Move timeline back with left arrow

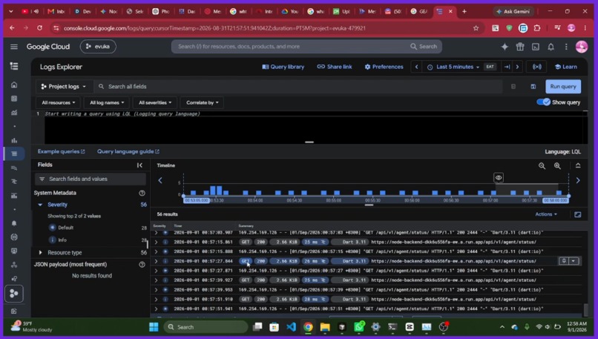[x=160, y=180]
